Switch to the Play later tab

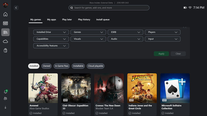(67, 20)
